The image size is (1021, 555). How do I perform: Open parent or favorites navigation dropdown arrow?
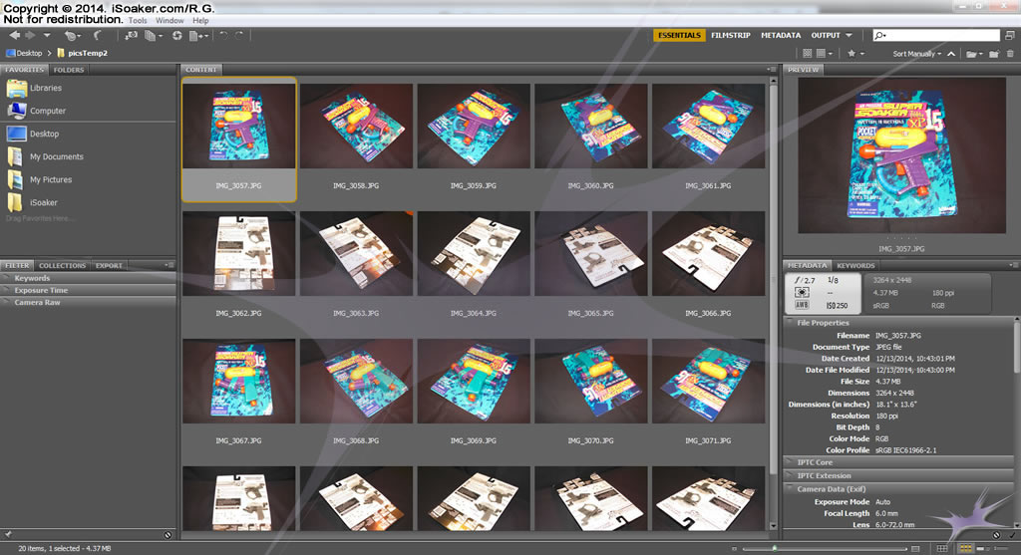[x=47, y=35]
